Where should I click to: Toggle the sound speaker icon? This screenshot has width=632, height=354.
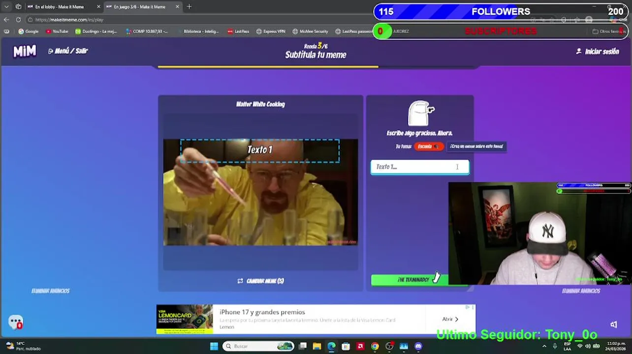click(613, 324)
